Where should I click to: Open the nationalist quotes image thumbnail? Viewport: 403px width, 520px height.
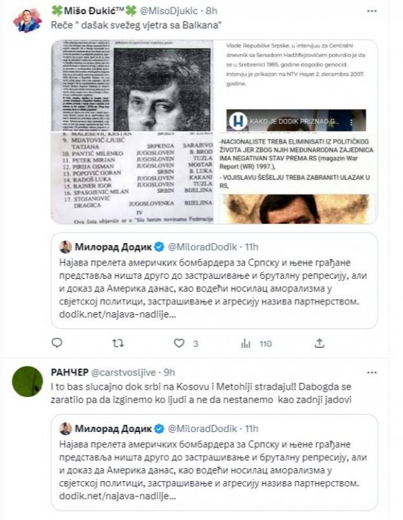pyautogui.click(x=296, y=178)
